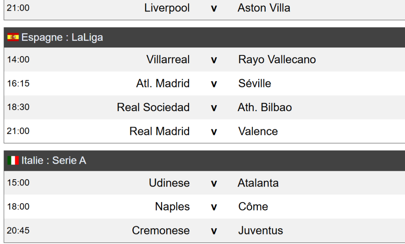The height and width of the screenshot is (244, 405).
Task: Click the 'v' between Naples and Côme
Action: pos(214,207)
